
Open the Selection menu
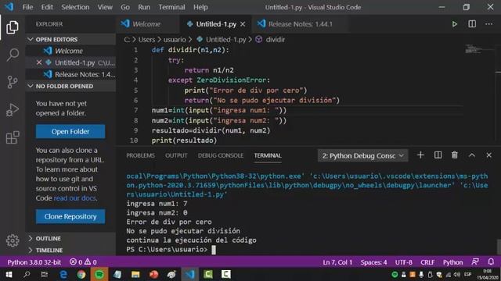point(75,7)
